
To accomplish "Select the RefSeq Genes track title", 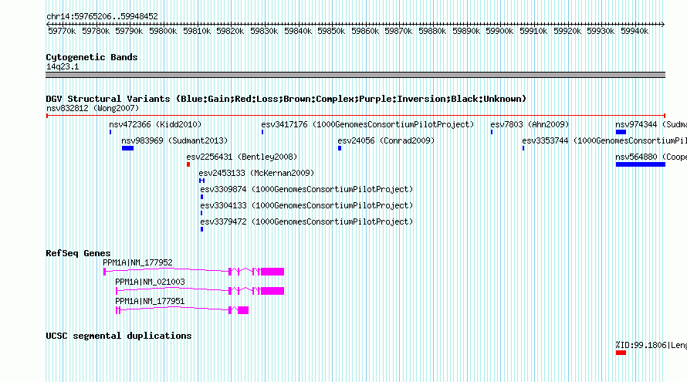I will 78,253.
